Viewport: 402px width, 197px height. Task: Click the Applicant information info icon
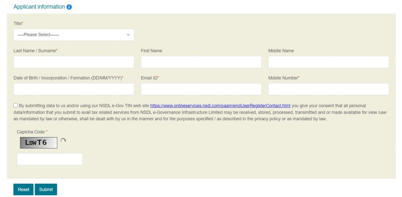(x=69, y=7)
